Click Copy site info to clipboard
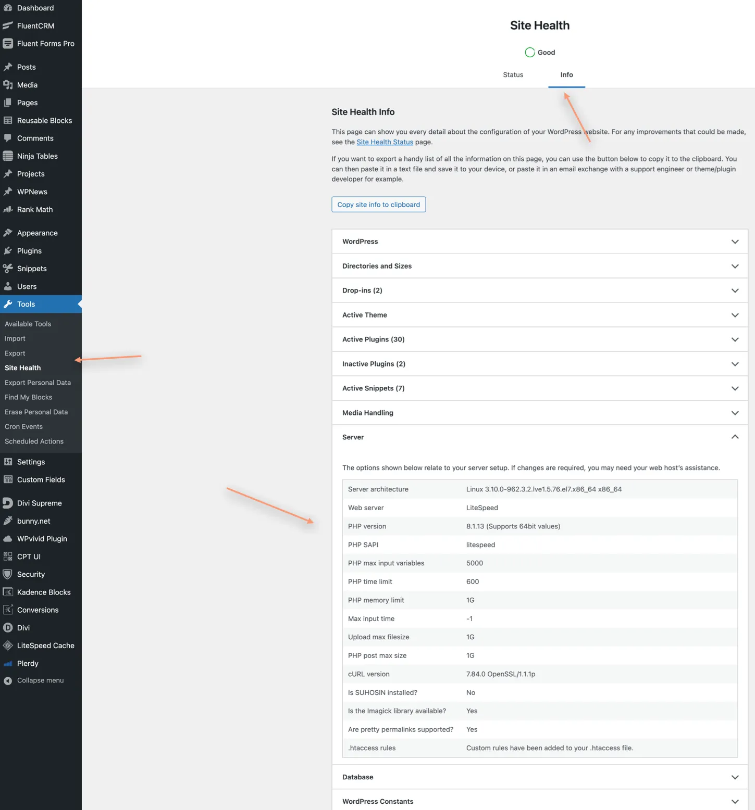This screenshot has height=810, width=755. point(378,204)
